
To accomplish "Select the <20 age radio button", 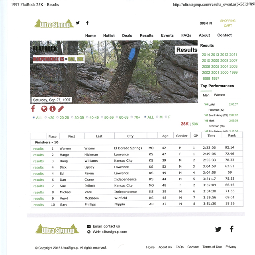I will click(46, 118).
